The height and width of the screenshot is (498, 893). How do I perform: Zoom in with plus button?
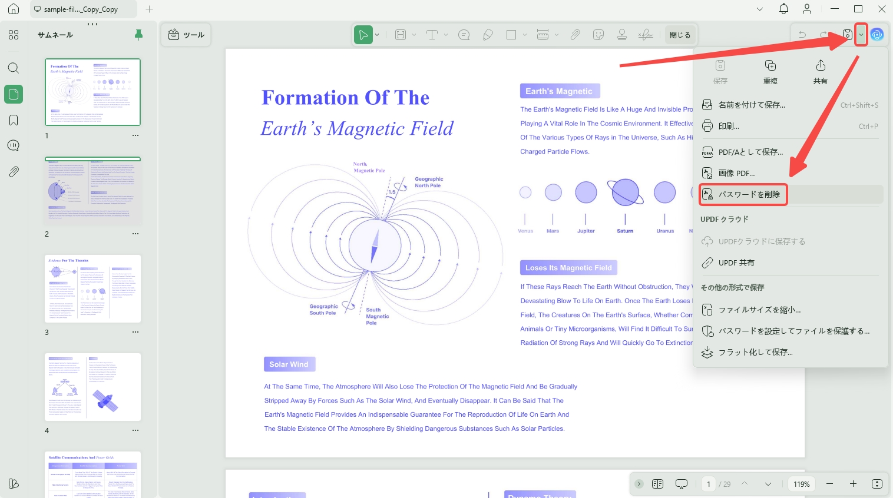point(853,484)
